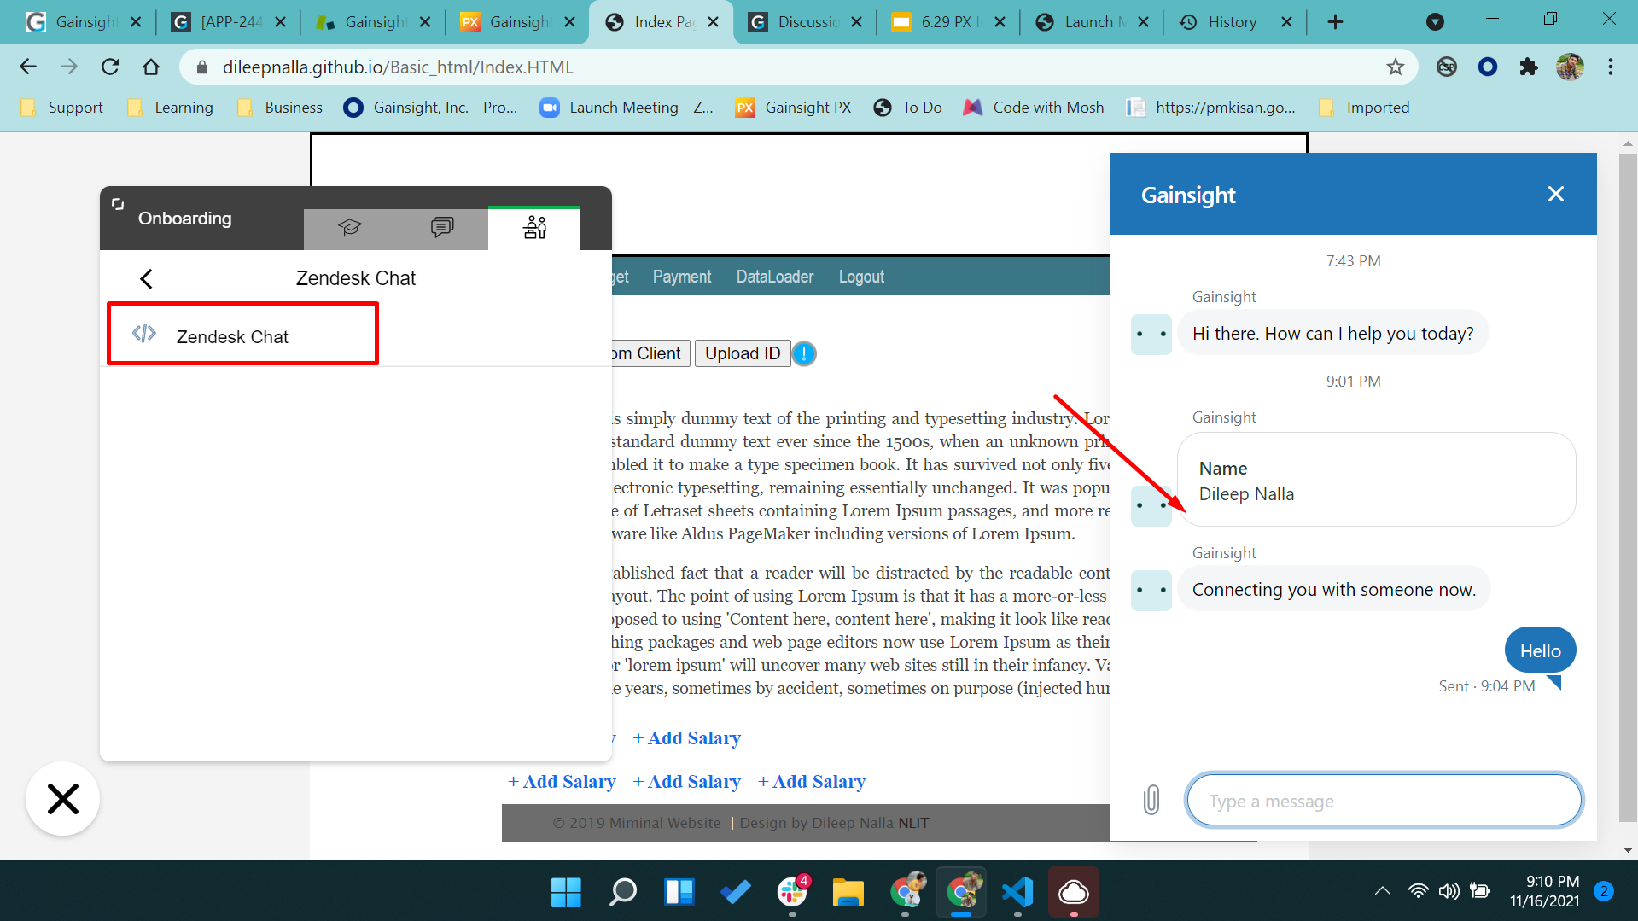This screenshot has height=921, width=1638.
Task: Switch to the Discussion tab
Action: click(804, 22)
